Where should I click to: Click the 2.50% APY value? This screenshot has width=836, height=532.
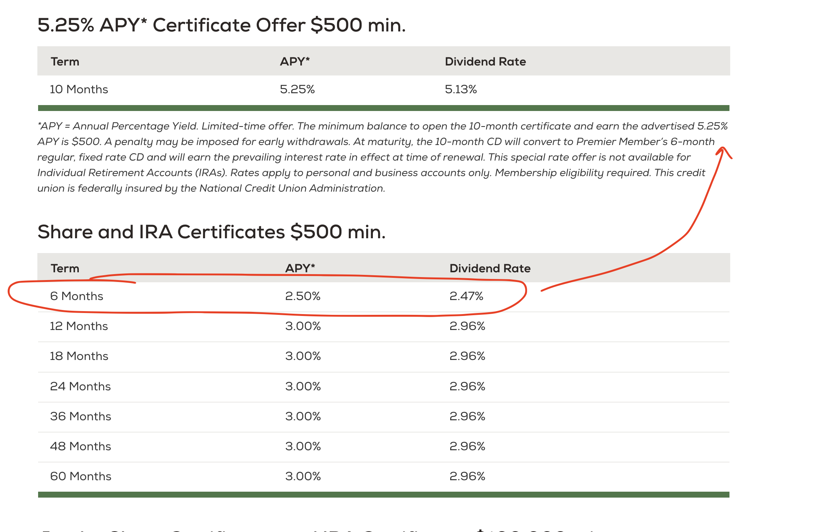click(303, 296)
